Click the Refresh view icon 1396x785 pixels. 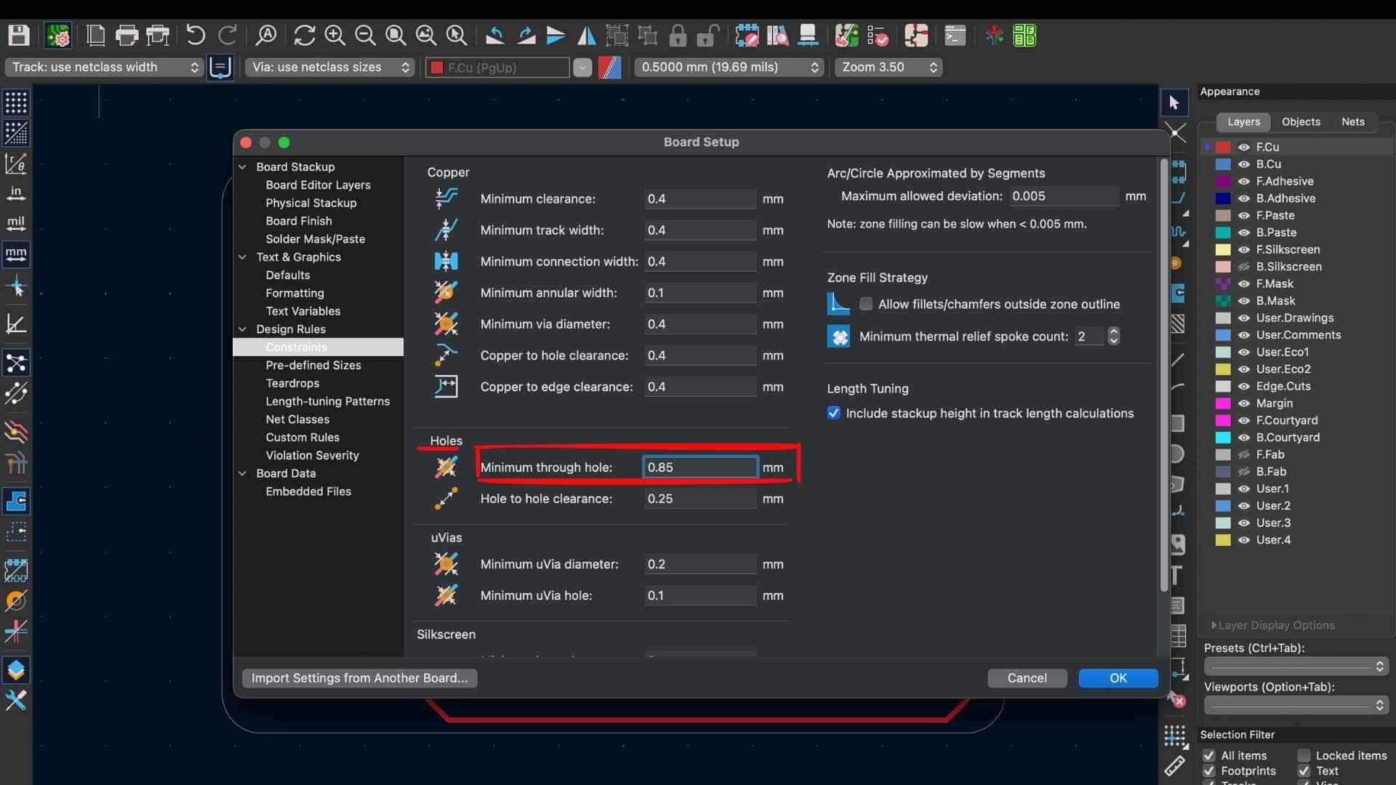click(x=304, y=35)
